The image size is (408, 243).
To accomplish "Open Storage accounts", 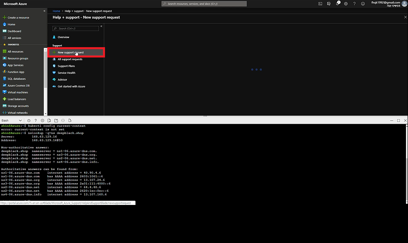I will point(16,106).
